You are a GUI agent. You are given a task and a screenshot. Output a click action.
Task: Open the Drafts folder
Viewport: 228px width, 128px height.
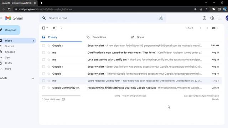pos(9,63)
